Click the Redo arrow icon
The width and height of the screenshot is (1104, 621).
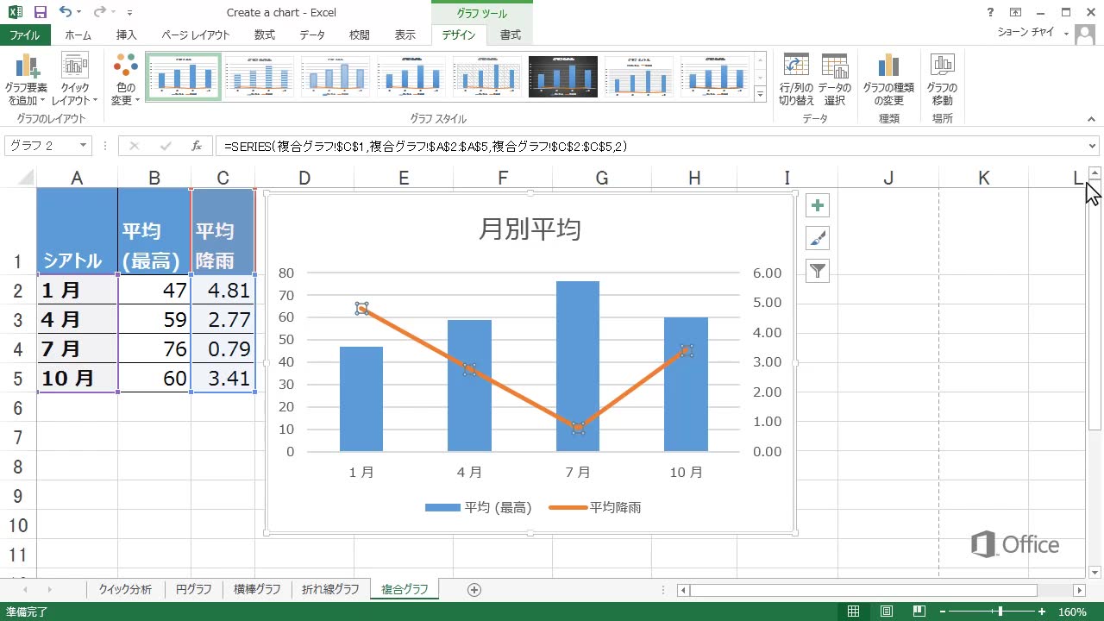tap(99, 12)
